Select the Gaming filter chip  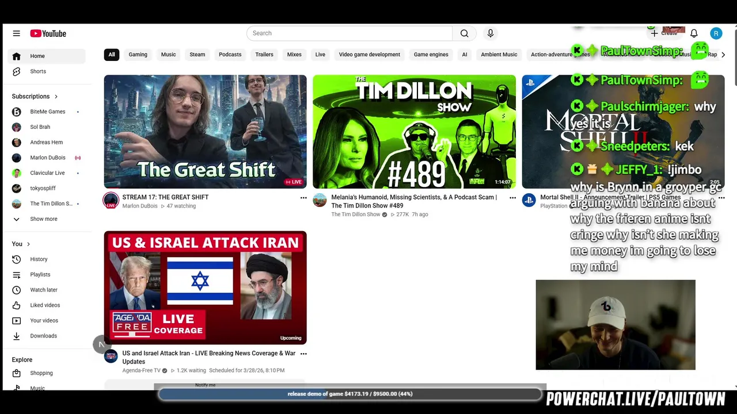click(x=138, y=55)
